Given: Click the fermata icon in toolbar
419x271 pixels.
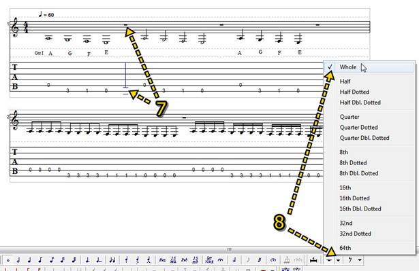Looking at the screenshot, I should tap(220, 260).
